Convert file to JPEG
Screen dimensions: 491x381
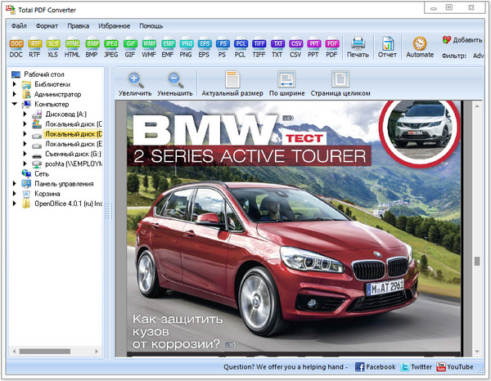(x=111, y=47)
